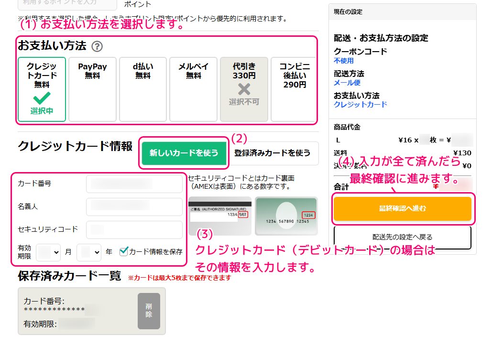Click the メール便 shipping method link
492x346 pixels.
click(x=347, y=83)
